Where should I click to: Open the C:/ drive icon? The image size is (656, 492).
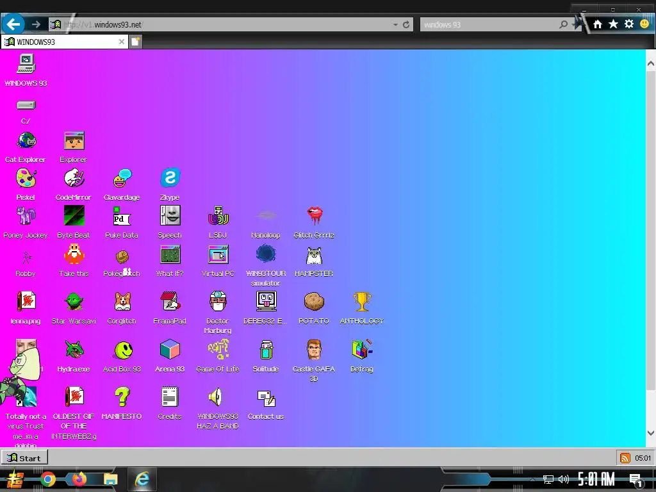pyautogui.click(x=26, y=105)
